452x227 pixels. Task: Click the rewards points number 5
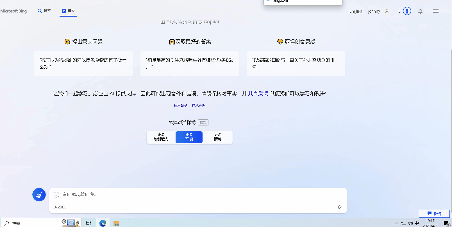(399, 11)
